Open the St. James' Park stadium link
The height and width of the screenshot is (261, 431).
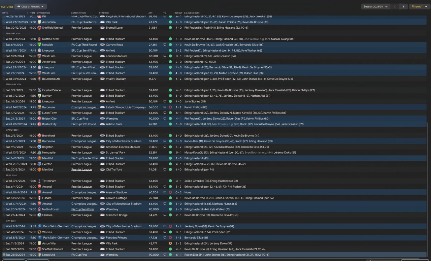[116, 153]
